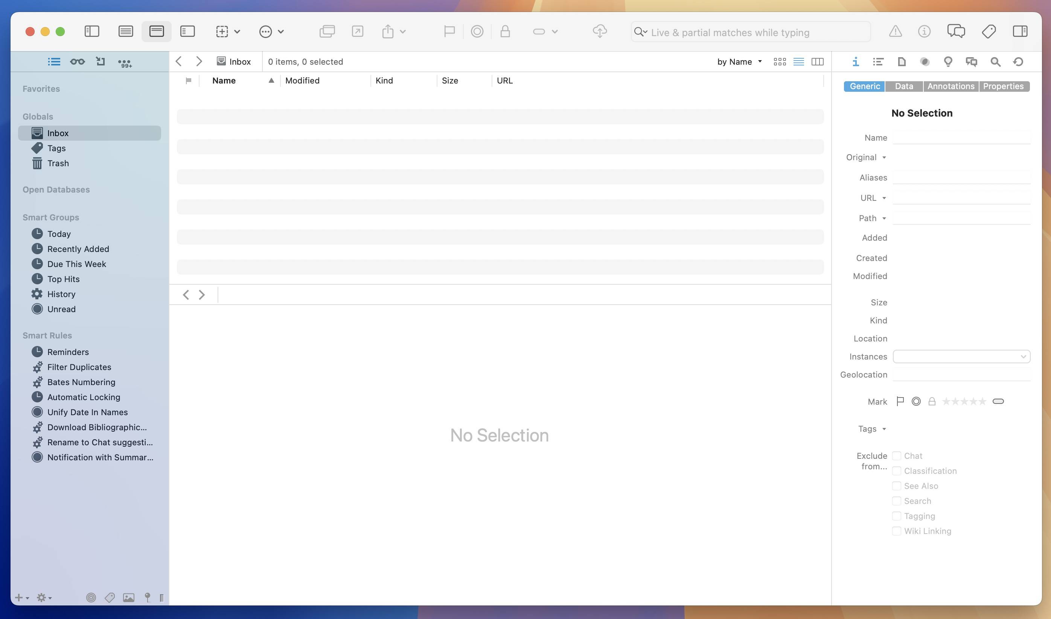This screenshot has width=1051, height=619.
Task: Go back in item list navigation
Action: 179,62
